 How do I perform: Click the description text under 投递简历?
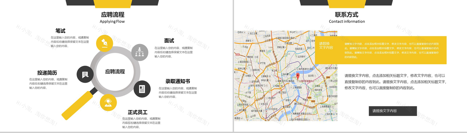point(48,84)
